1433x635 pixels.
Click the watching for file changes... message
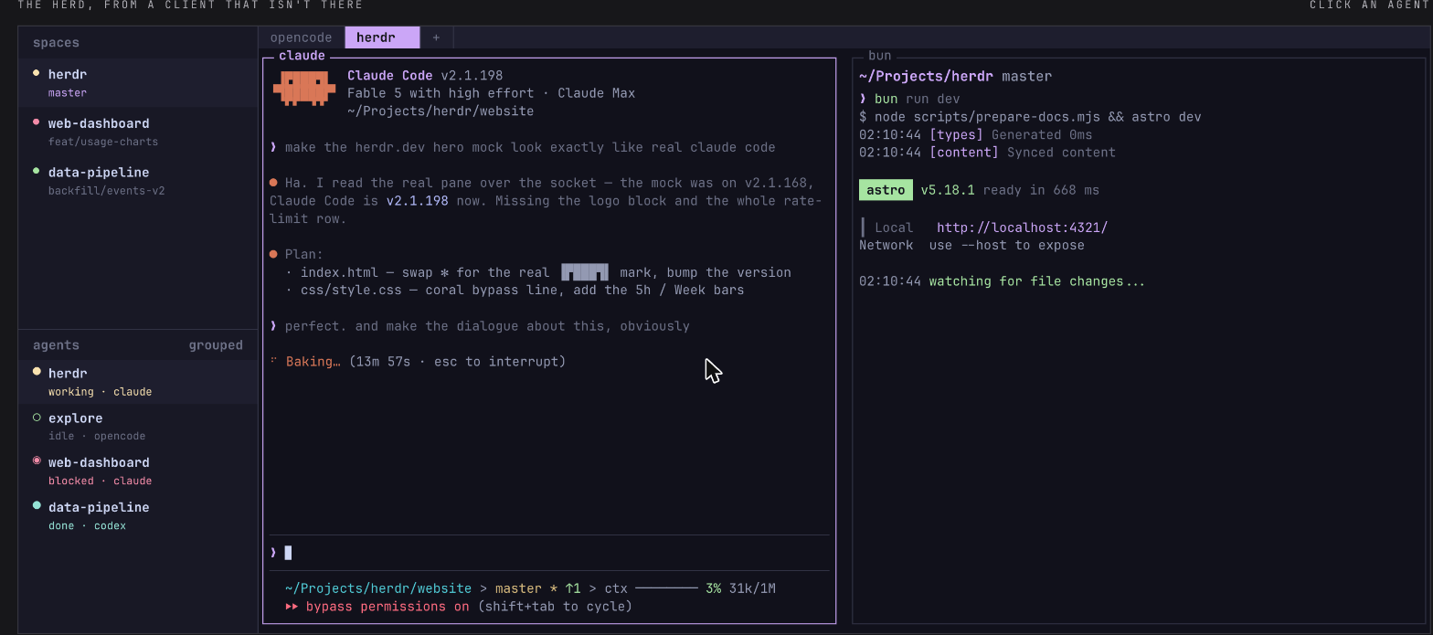[x=1036, y=281]
